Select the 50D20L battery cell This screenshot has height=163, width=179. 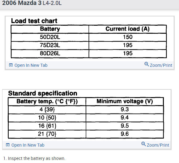click(50, 37)
